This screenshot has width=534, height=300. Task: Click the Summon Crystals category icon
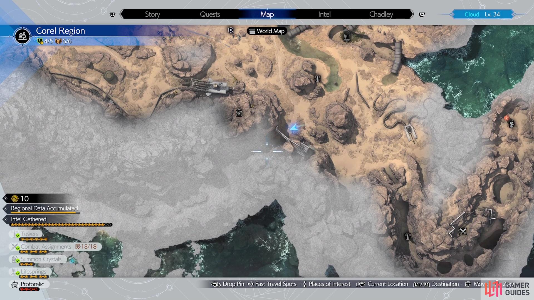(x=15, y=259)
